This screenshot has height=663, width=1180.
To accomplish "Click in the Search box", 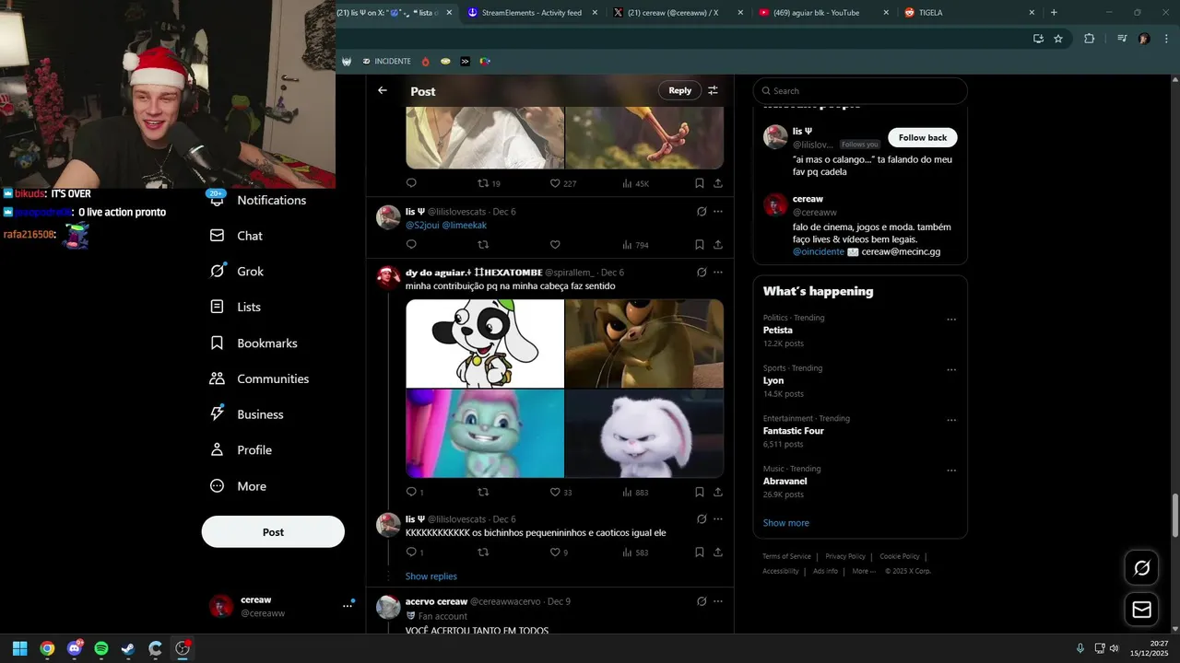I will click(x=860, y=91).
